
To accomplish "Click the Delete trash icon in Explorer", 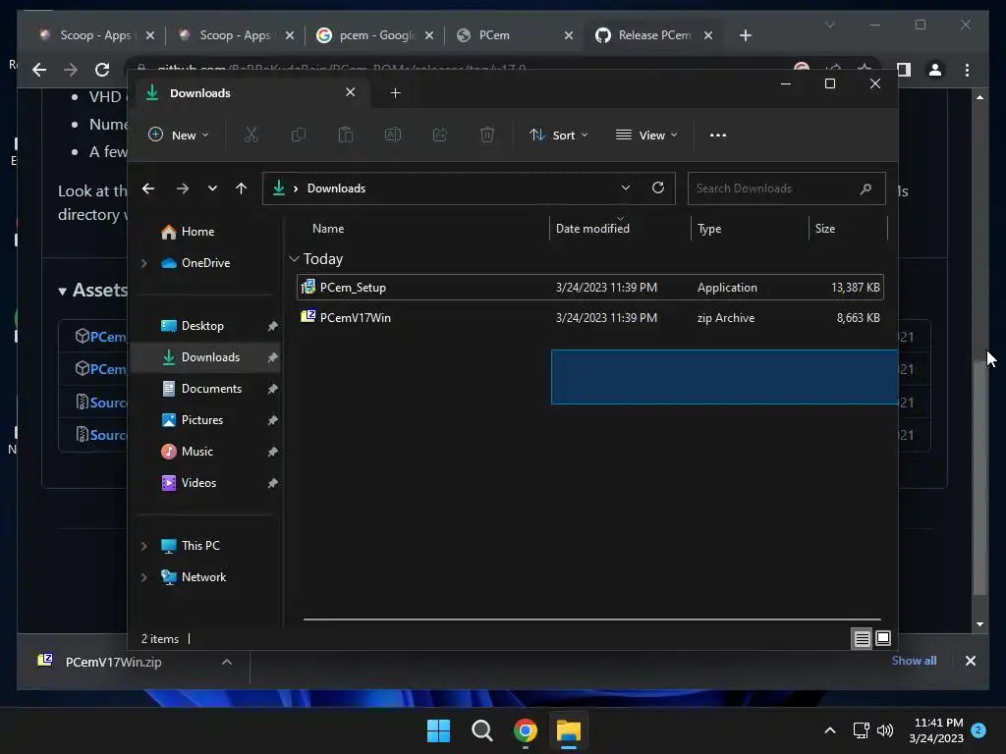I will click(487, 135).
